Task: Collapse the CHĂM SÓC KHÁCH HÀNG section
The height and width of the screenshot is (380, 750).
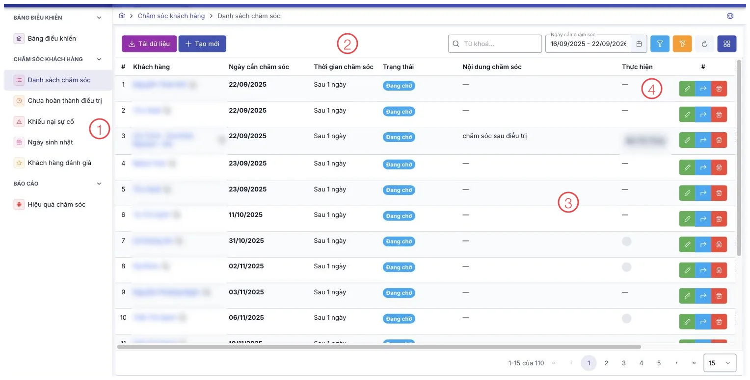Action: coord(99,59)
